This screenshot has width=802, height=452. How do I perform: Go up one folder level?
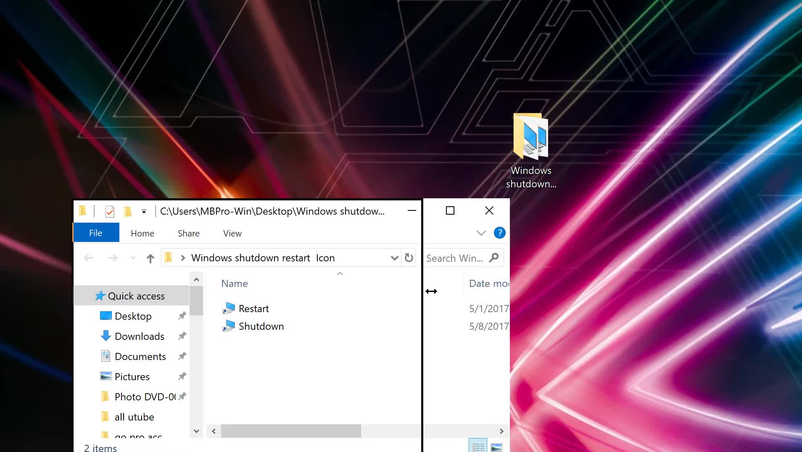point(150,258)
